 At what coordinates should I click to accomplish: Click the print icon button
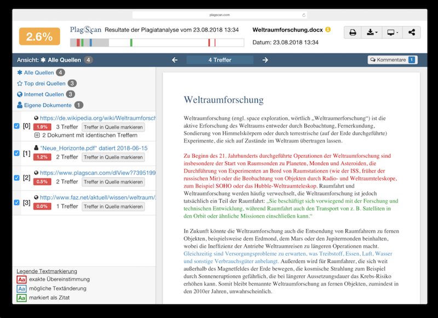coord(353,32)
